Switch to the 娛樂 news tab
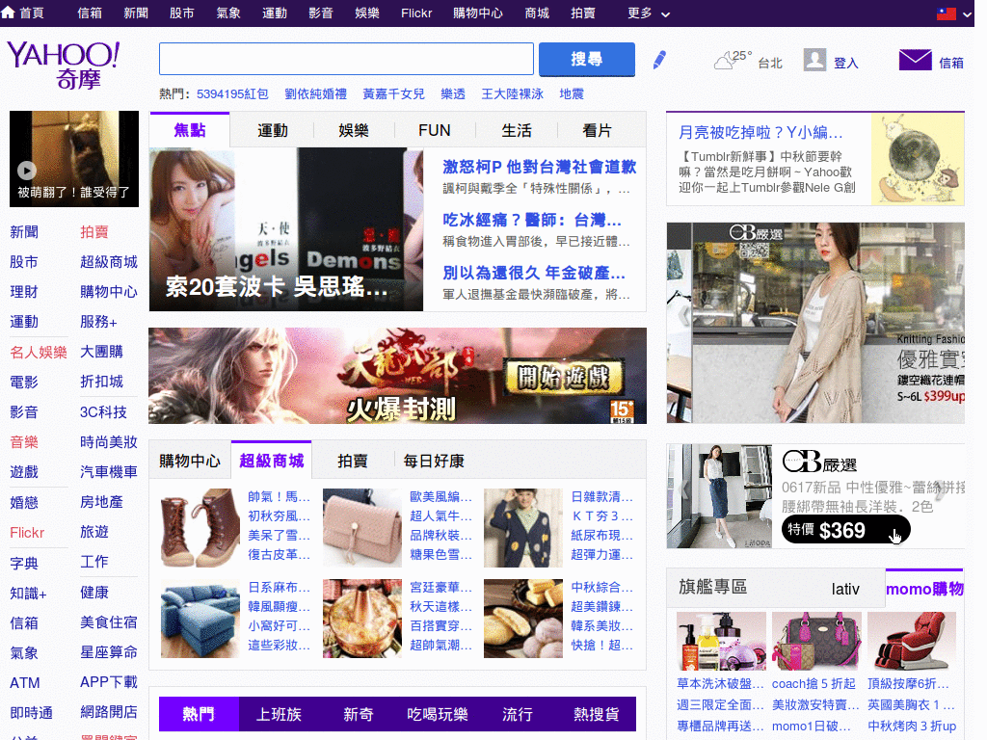The image size is (987, 740). (x=354, y=130)
